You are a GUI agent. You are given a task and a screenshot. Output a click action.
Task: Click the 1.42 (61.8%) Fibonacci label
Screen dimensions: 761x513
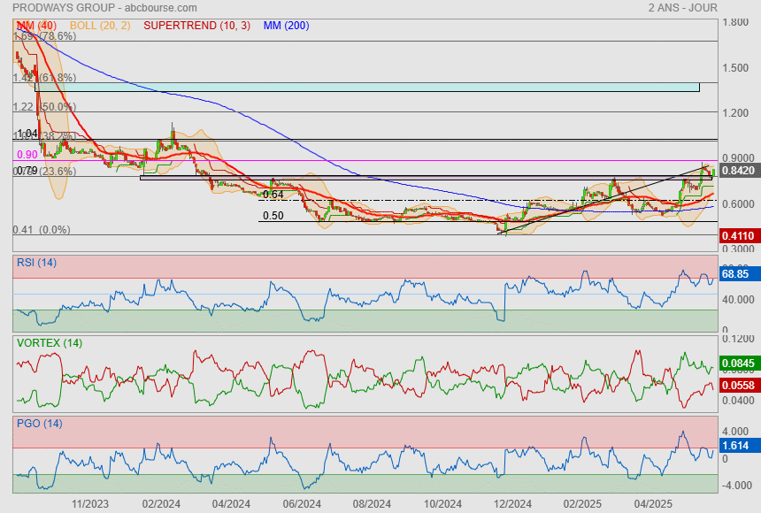point(44,78)
